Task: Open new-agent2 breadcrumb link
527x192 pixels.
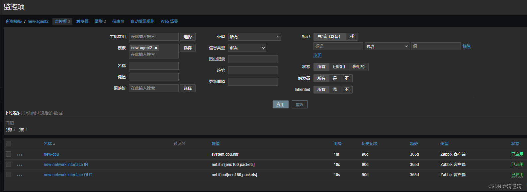Action: pos(38,21)
